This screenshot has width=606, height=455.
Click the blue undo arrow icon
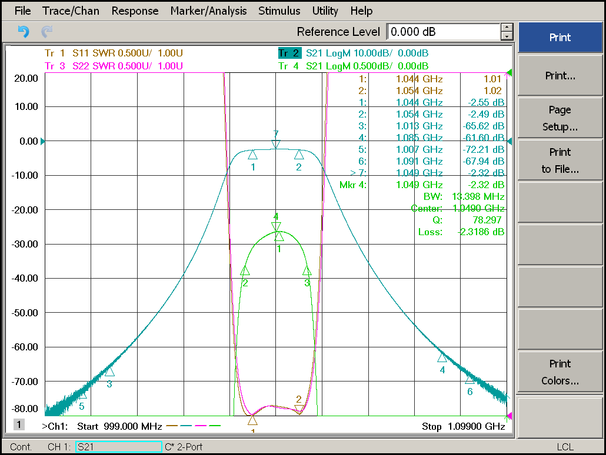coord(24,32)
